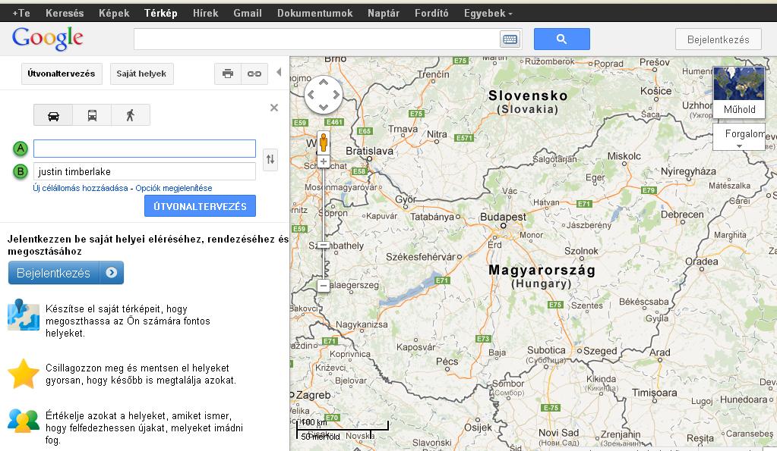
Task: Click Opciók megjelenítése link
Action: coord(173,188)
